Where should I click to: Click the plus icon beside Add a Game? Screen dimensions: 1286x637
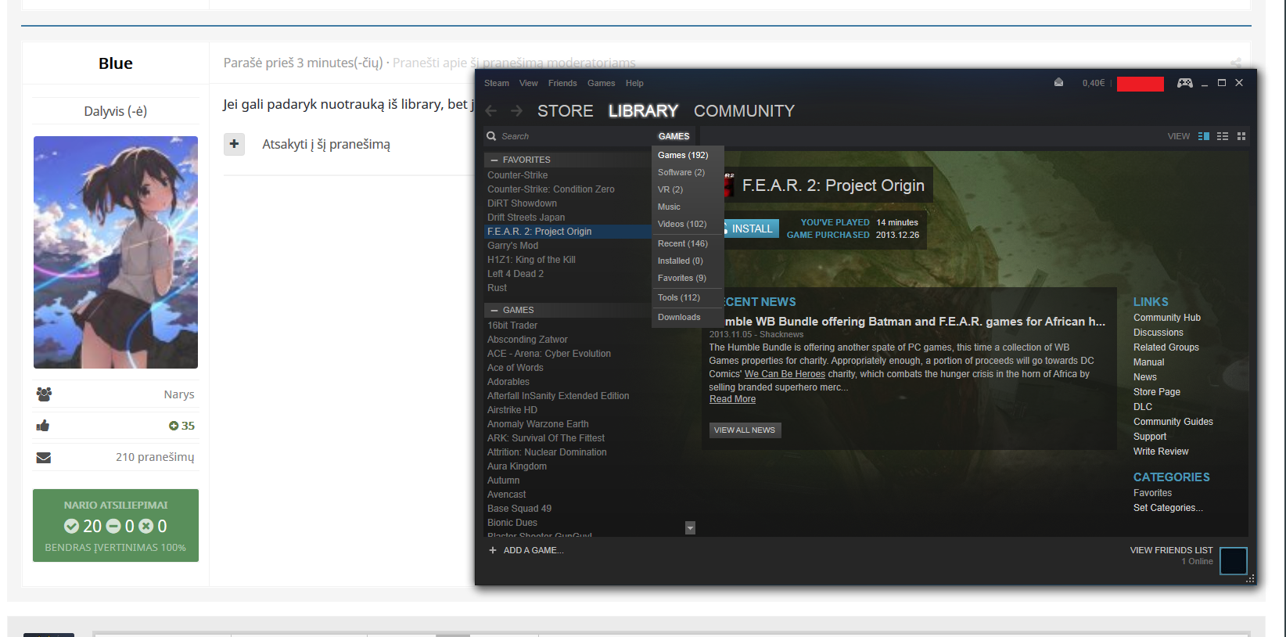pyautogui.click(x=493, y=550)
